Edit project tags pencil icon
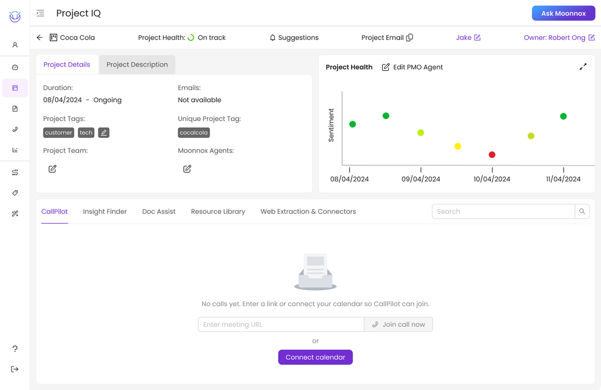 (104, 132)
